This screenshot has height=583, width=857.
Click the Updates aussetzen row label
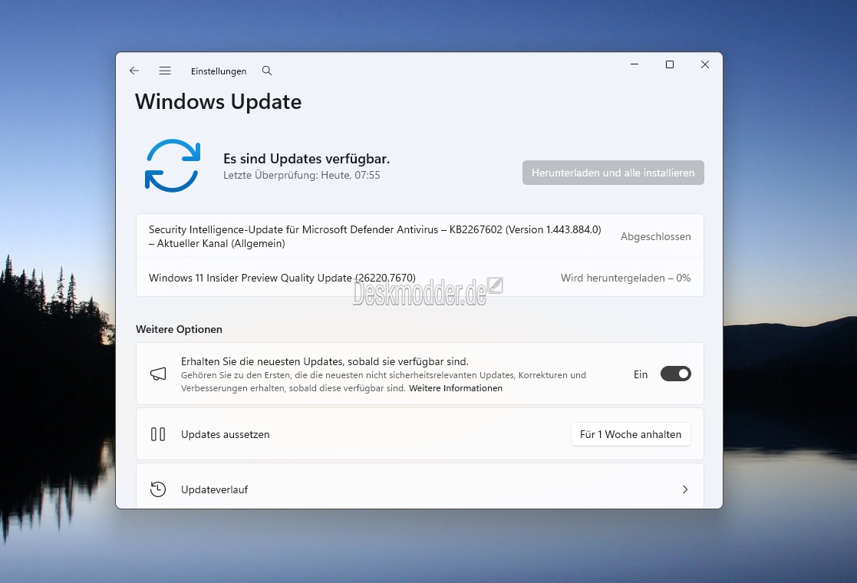click(225, 434)
